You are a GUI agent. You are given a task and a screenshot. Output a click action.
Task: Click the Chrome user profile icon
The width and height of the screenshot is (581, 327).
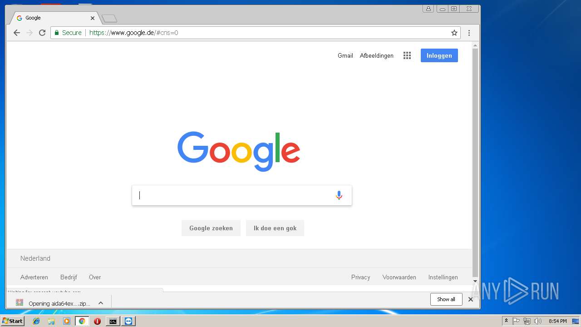point(428,9)
